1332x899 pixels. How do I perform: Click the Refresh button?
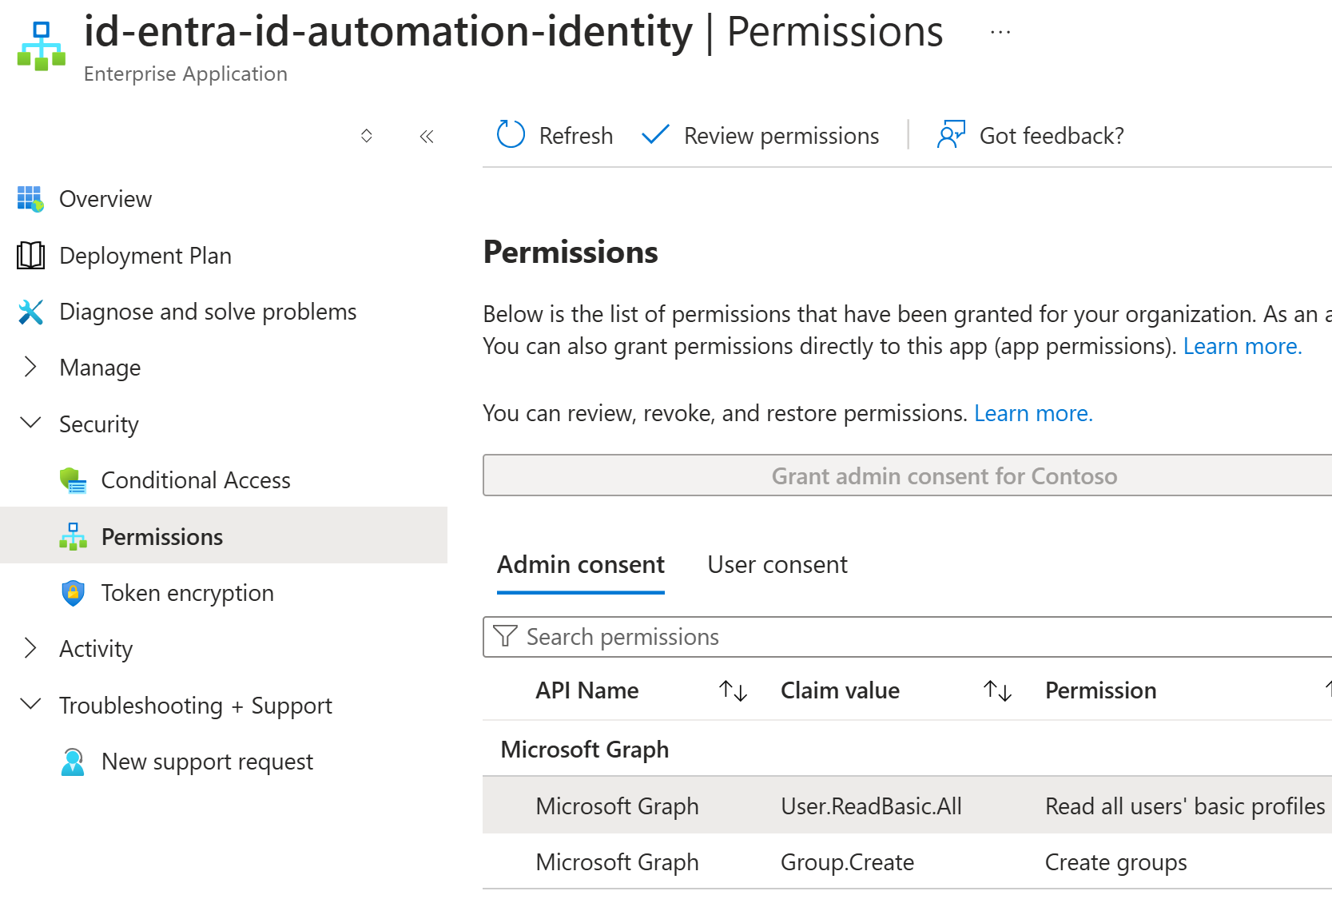tap(555, 136)
